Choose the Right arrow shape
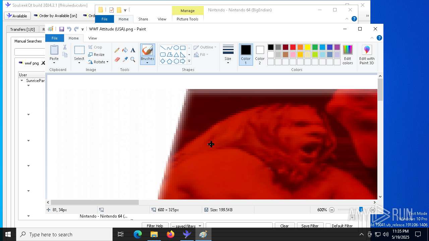429x241 pixels. point(183,61)
